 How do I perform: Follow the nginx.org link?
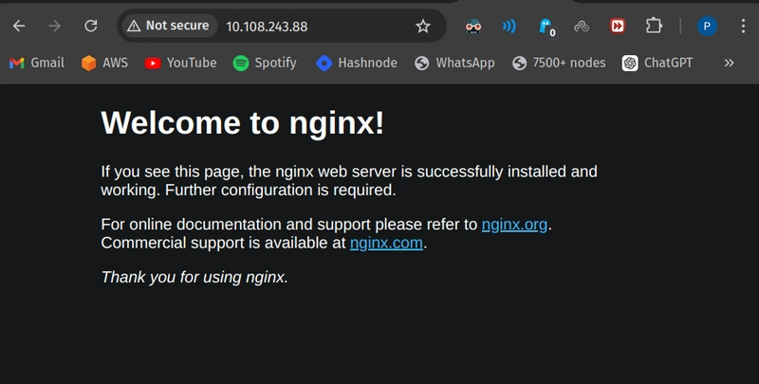pos(514,225)
